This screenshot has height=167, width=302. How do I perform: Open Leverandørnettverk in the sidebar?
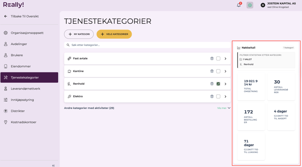(29, 89)
